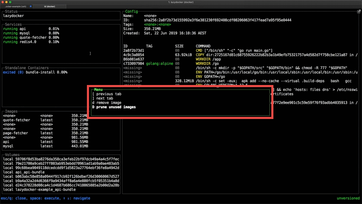Click the 'unversioned' label in status bar
Viewport: 362px width, 204px height.
[x=348, y=198]
